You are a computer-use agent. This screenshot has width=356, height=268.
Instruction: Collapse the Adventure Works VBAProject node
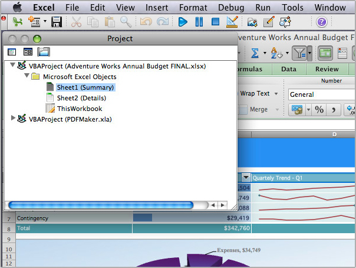[x=14, y=66]
